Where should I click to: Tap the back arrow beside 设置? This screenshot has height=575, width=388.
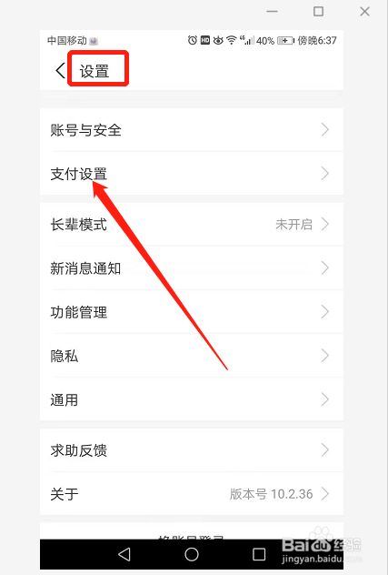(x=60, y=70)
